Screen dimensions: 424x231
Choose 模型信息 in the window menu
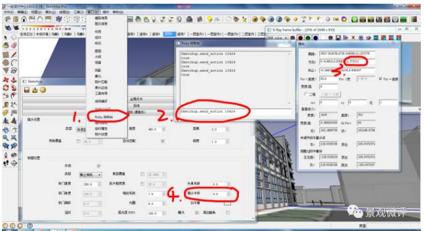(x=101, y=18)
